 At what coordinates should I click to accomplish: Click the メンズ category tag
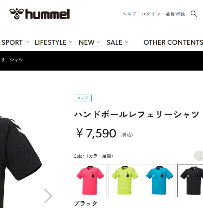pyautogui.click(x=83, y=98)
